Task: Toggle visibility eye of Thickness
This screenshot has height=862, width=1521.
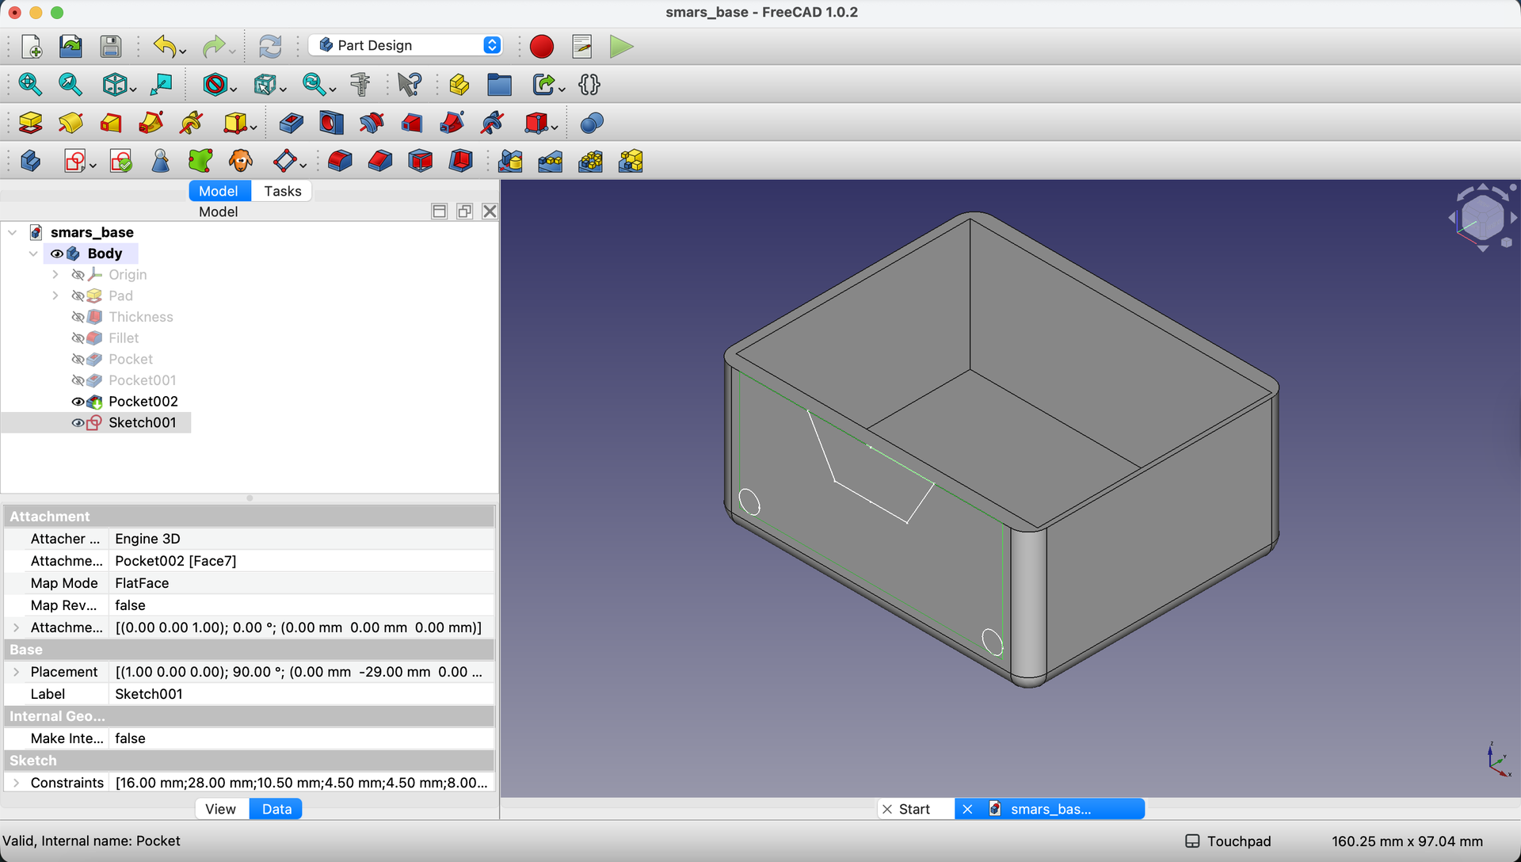Action: [x=78, y=317]
